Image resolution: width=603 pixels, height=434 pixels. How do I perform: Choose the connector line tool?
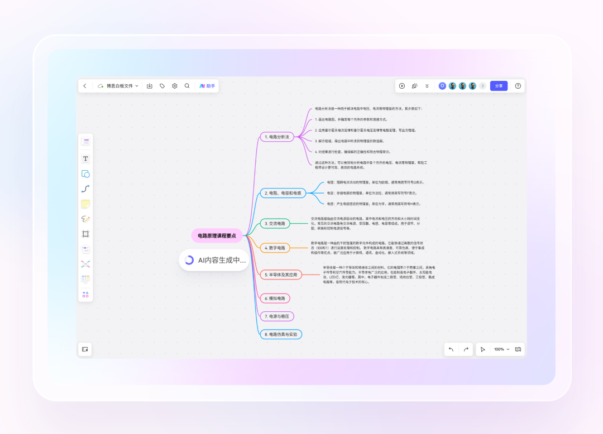85,189
